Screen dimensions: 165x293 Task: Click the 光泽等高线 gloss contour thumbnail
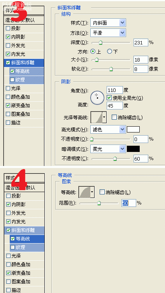click(x=96, y=117)
